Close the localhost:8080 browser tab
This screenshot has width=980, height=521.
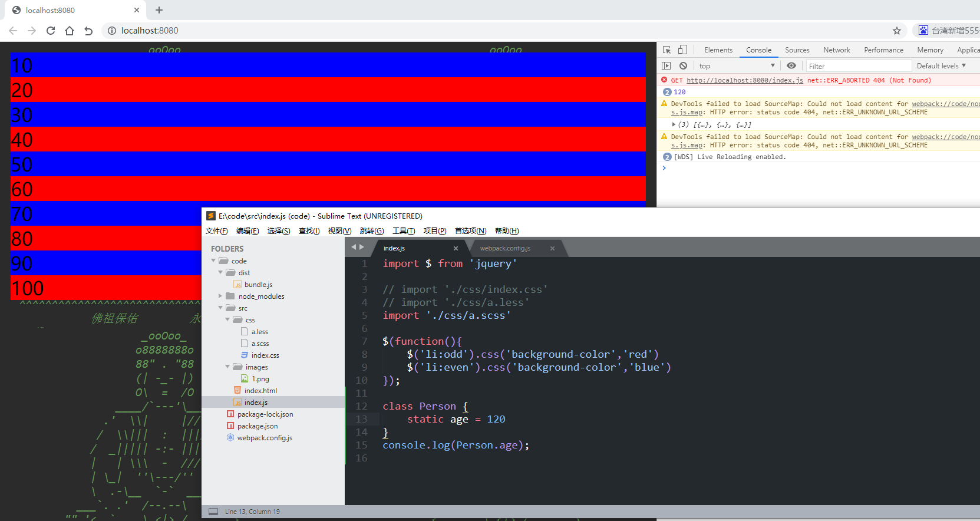tap(137, 10)
